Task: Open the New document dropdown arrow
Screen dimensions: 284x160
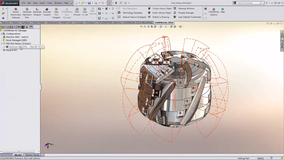Action: click(x=79, y=3)
